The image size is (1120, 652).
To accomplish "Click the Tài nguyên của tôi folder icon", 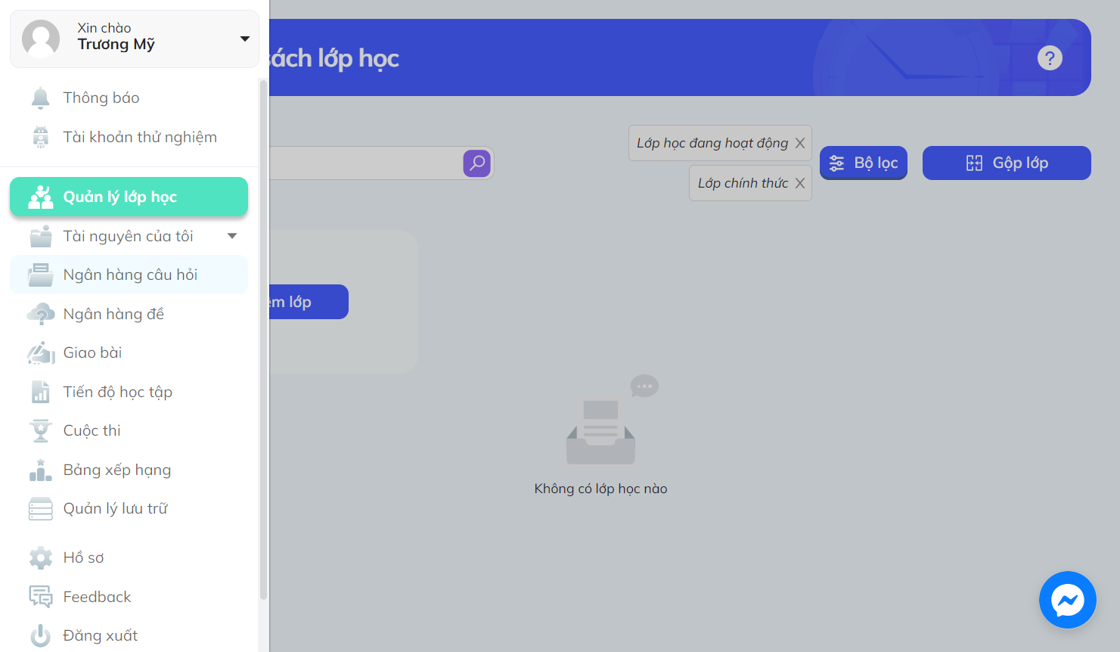I will [x=41, y=236].
